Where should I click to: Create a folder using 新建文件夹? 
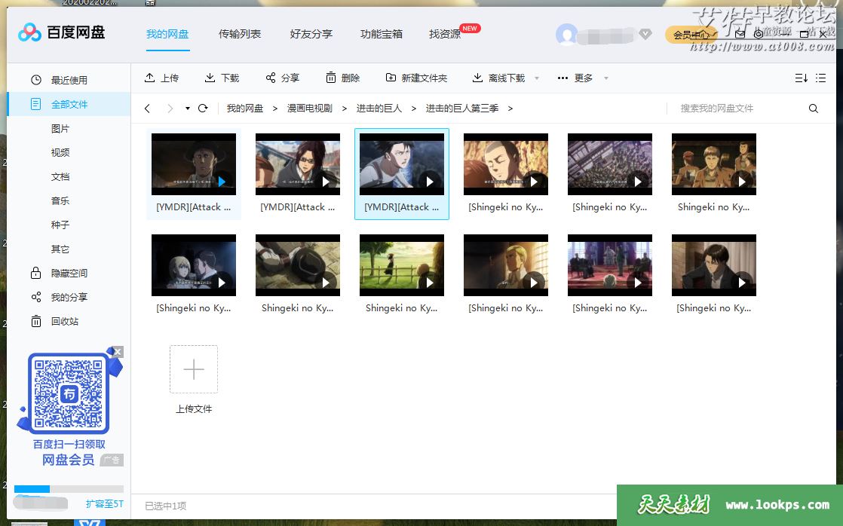coord(416,78)
